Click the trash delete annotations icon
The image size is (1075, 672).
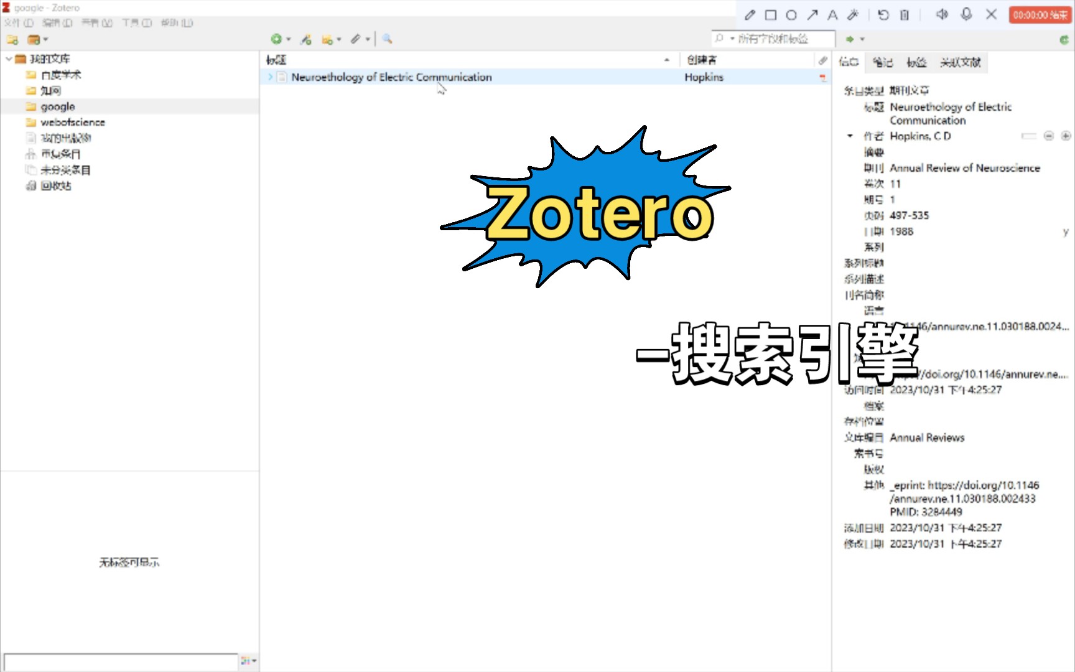point(905,15)
